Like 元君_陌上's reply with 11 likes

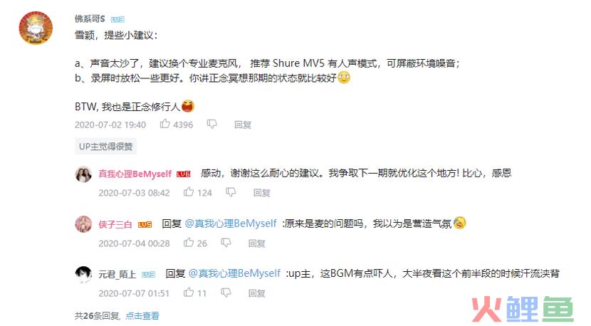point(189,293)
